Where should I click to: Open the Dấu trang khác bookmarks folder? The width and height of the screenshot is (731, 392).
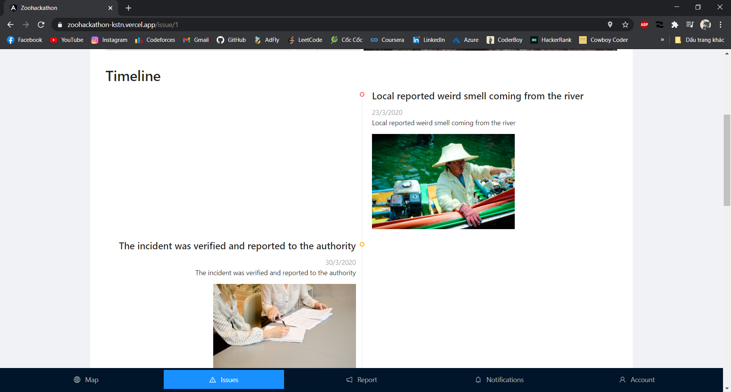[699, 40]
